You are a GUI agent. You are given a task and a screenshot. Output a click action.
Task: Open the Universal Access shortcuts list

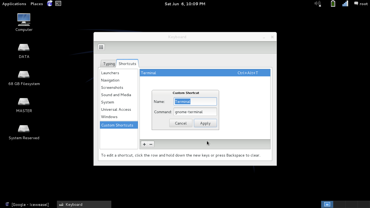(x=116, y=109)
